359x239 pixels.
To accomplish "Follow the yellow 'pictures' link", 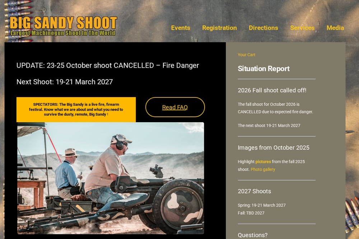I will pyautogui.click(x=263, y=162).
